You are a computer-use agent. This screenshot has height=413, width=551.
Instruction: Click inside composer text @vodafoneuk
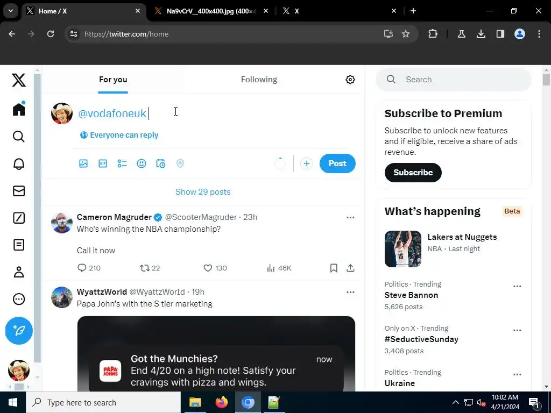pyautogui.click(x=112, y=113)
